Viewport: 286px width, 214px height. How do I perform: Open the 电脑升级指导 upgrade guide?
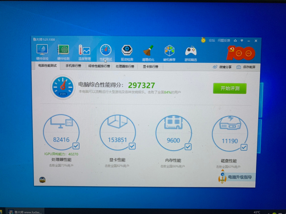(240, 177)
